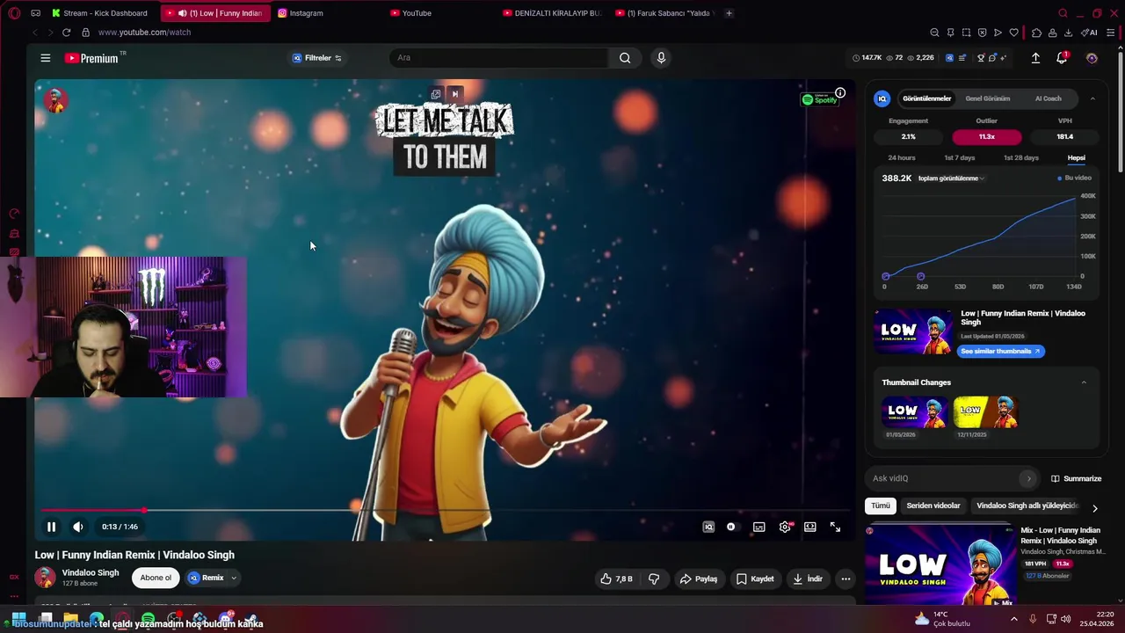Open vidIQ icon in player controls
Viewport: 1125px width, 633px height.
(x=708, y=527)
